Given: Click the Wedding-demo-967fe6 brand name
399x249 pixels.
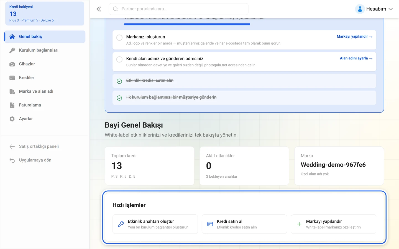Looking at the screenshot, I should pos(333,165).
